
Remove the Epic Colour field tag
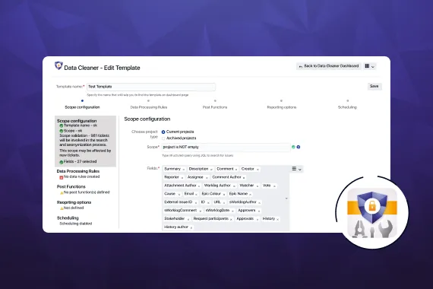tap(224, 195)
